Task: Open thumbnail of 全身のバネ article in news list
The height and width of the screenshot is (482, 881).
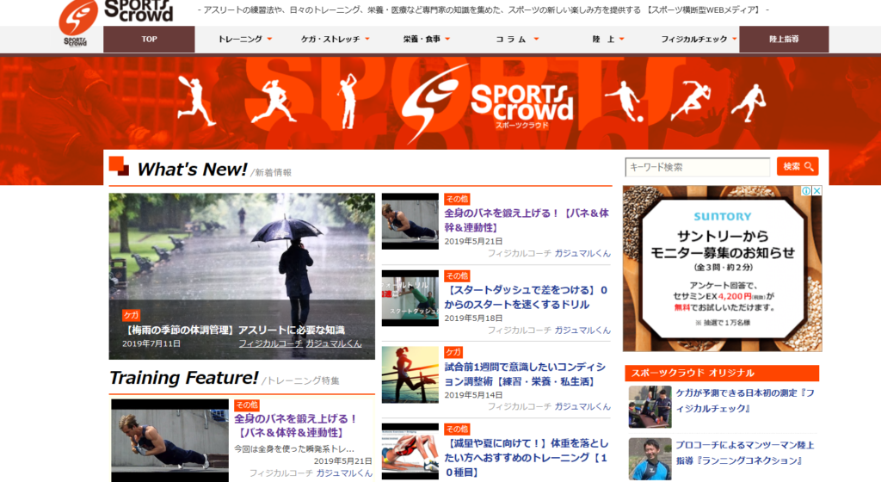Action: (410, 221)
